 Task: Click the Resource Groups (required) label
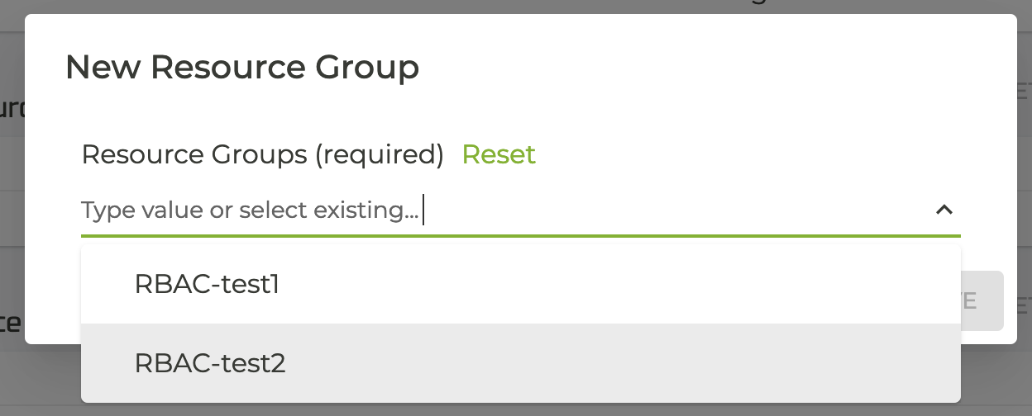(262, 154)
